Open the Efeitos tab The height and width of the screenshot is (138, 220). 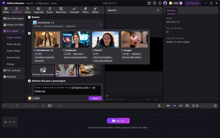[95, 10]
